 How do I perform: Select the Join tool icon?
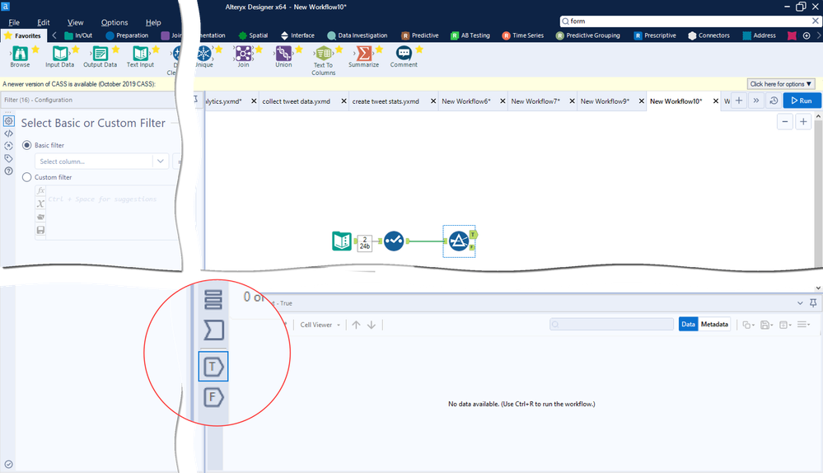[x=244, y=53]
